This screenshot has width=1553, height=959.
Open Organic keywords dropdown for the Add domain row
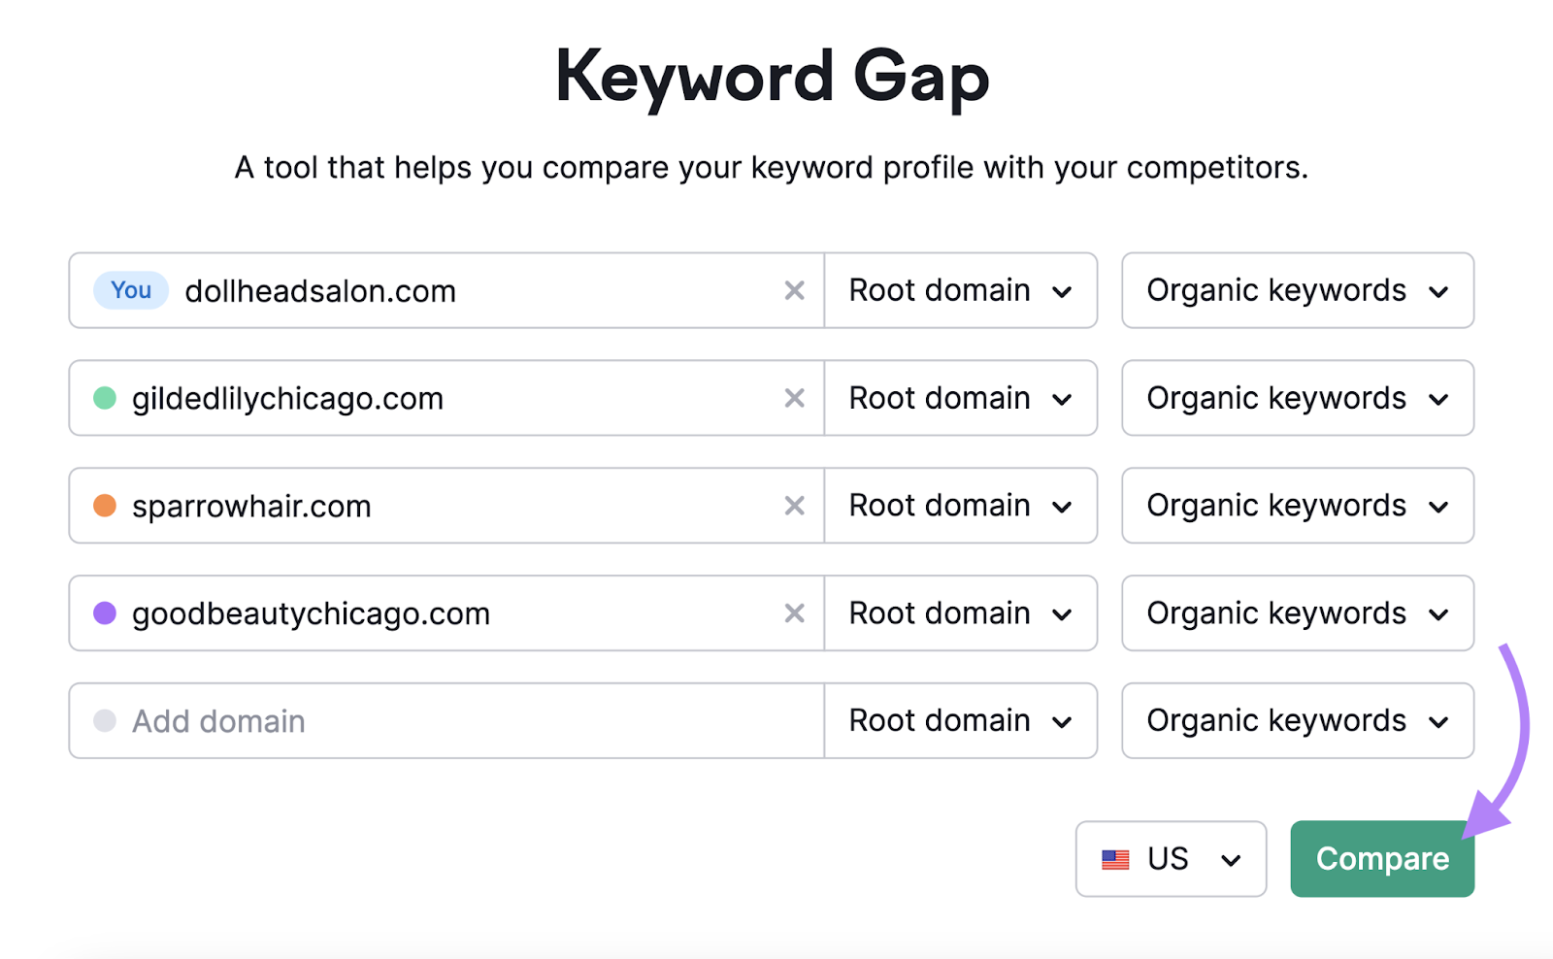(x=1297, y=720)
